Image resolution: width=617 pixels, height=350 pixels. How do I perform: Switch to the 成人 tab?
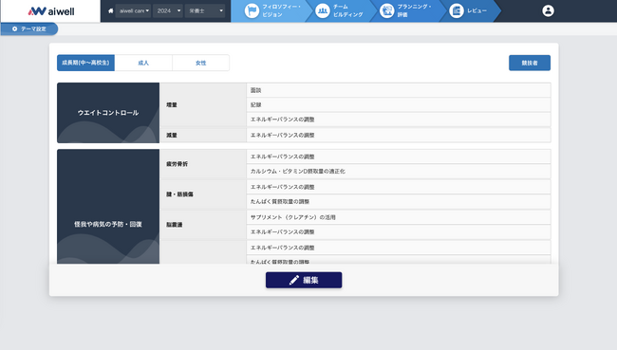tap(143, 63)
